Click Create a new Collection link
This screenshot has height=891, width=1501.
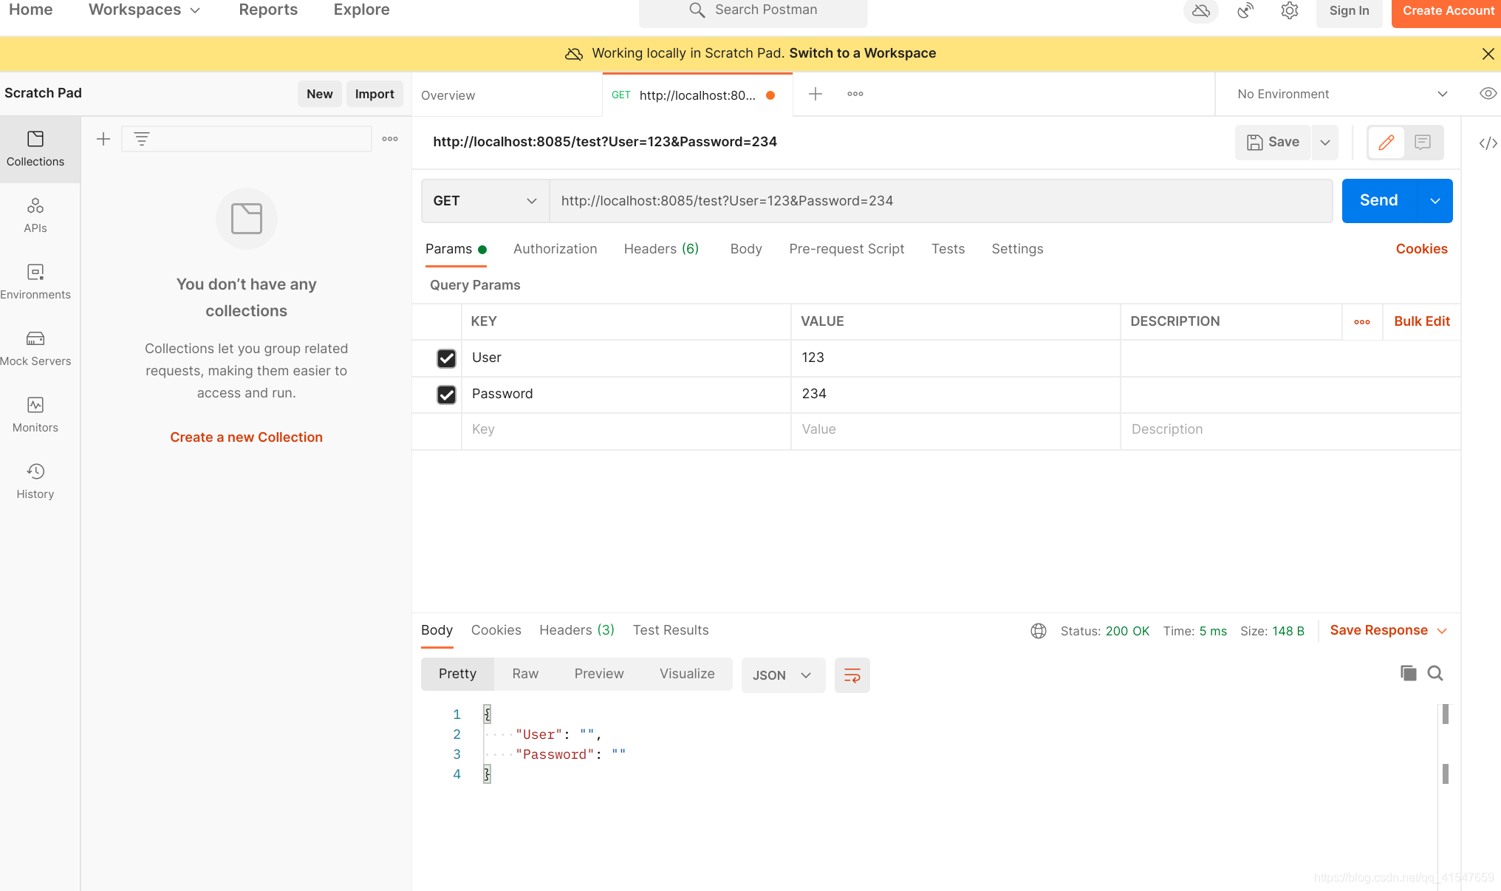[x=246, y=436]
